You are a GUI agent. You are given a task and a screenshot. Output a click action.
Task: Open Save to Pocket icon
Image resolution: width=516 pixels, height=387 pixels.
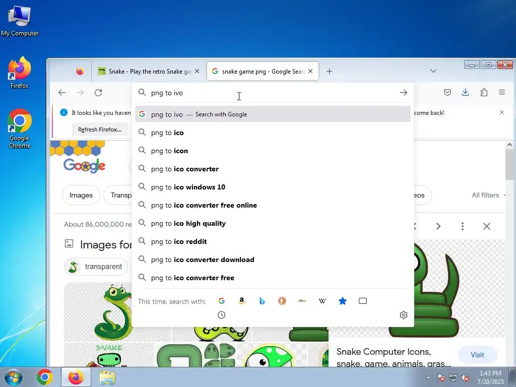click(447, 93)
